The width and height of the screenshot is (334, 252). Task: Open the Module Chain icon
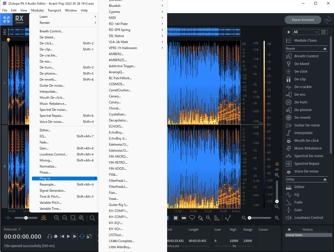click(x=289, y=41)
